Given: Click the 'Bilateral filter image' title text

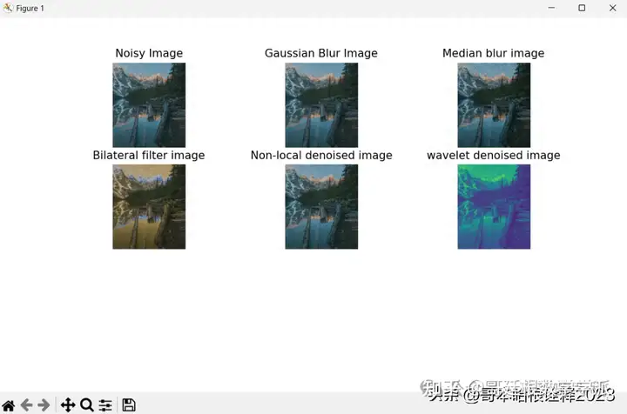Looking at the screenshot, I should click(149, 155).
